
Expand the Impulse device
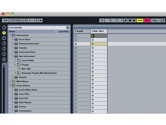13,48
